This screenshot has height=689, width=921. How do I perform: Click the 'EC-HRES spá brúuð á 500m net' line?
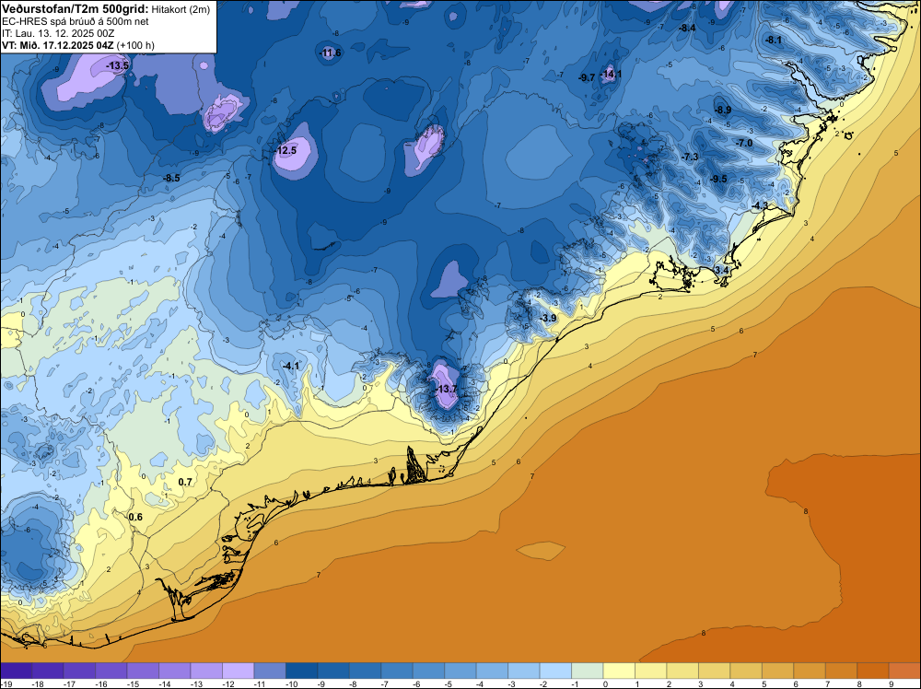coord(75,22)
